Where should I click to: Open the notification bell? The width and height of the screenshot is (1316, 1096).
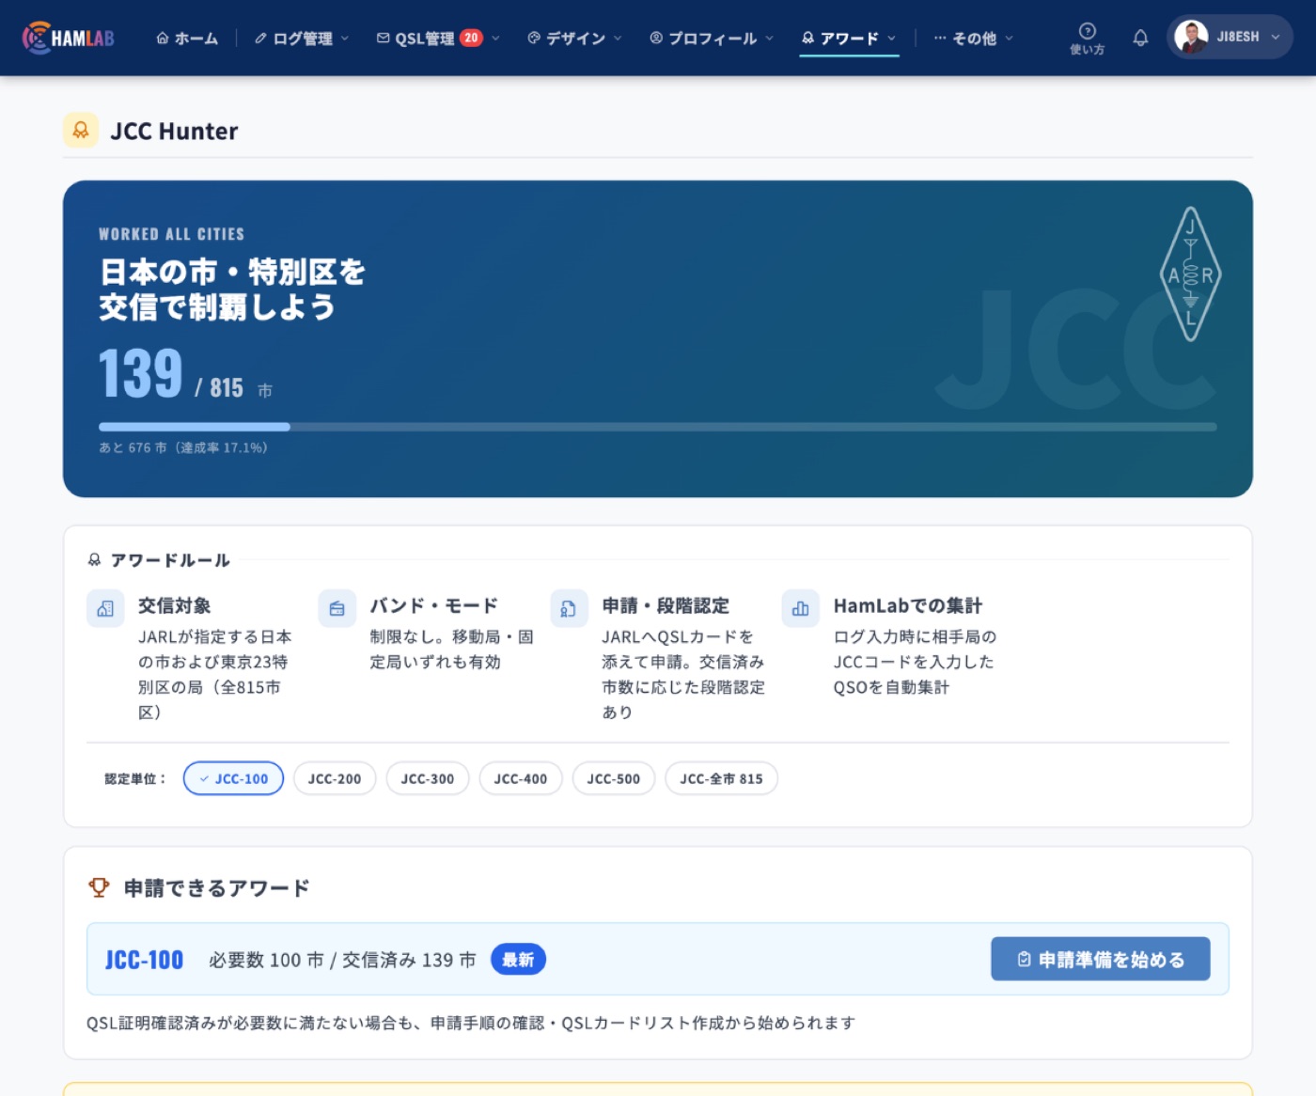(1140, 38)
